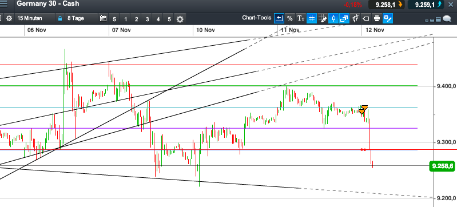Toggle the jump-to-latest arrow tool
The width and height of the screenshot is (457, 207).
(279, 18)
